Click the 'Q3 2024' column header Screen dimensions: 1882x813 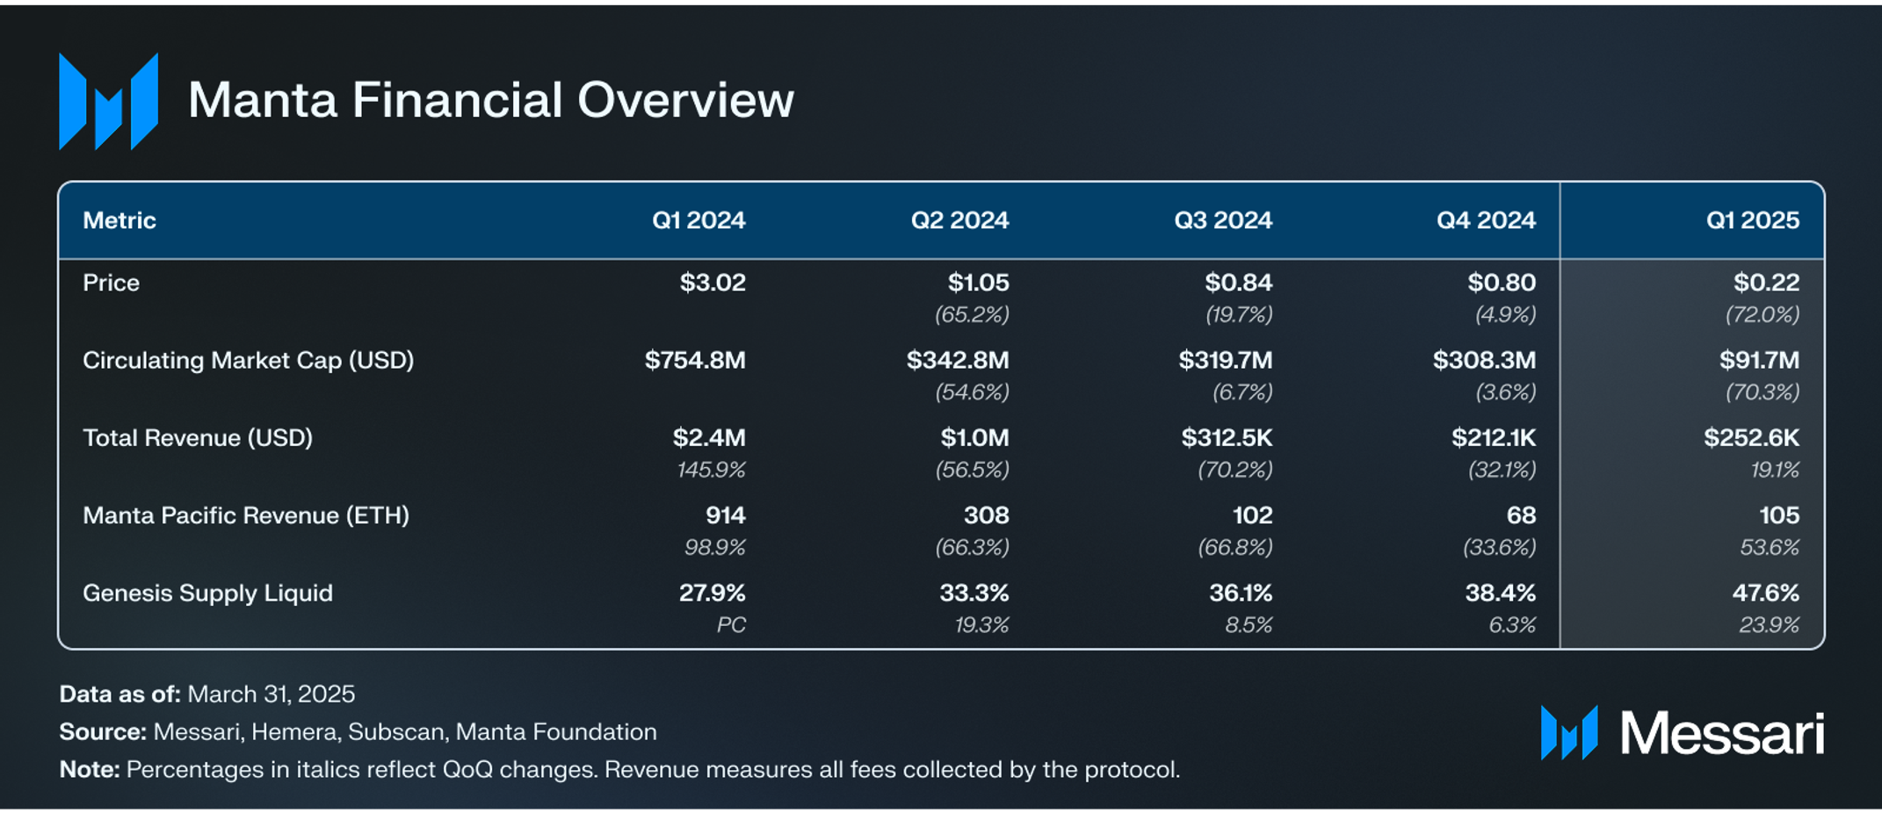click(1223, 220)
